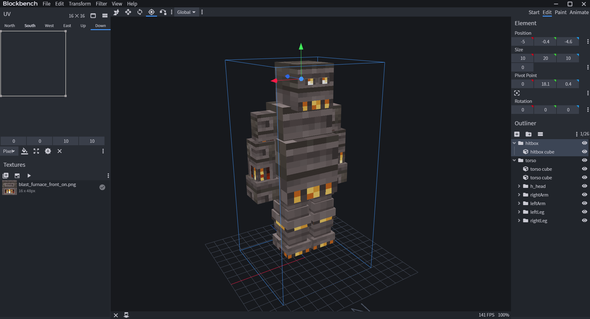This screenshot has height=319, width=590.
Task: Open the Filter menu
Action: click(x=101, y=4)
